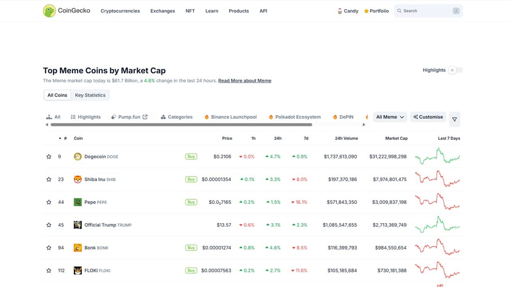Image resolution: width=511 pixels, height=287 pixels.
Task: Focus the Search input field
Action: [x=428, y=11]
